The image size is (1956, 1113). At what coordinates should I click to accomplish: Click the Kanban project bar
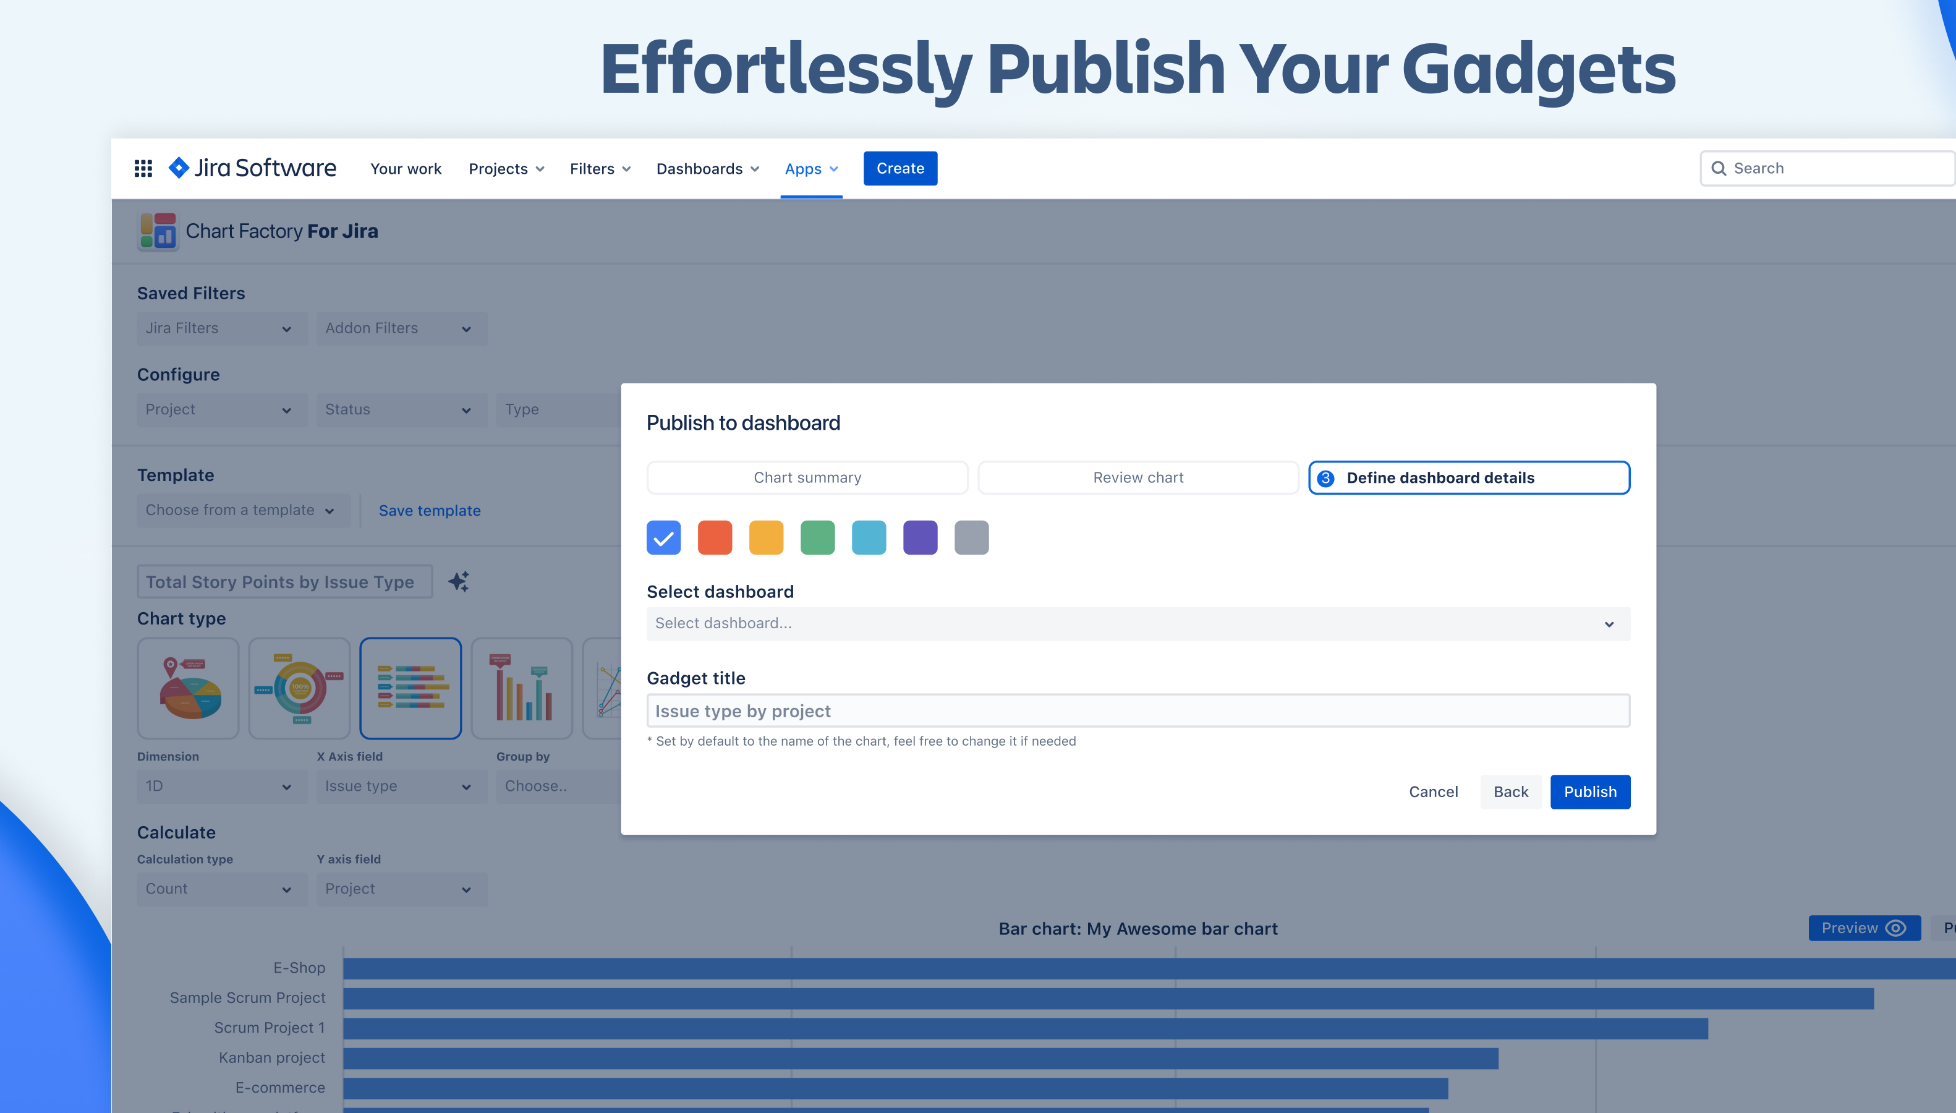coord(921,1058)
